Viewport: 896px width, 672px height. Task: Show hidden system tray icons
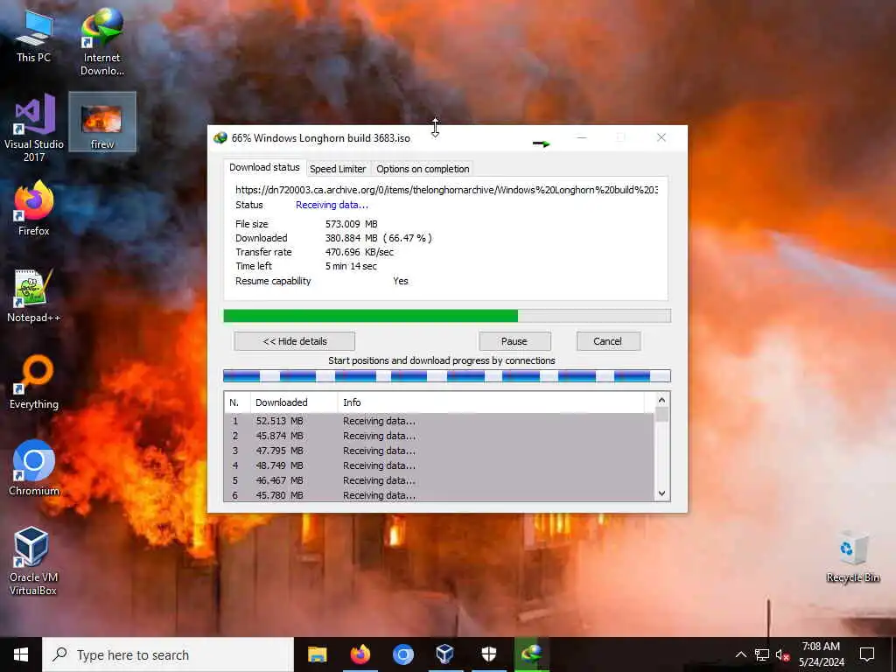click(740, 654)
